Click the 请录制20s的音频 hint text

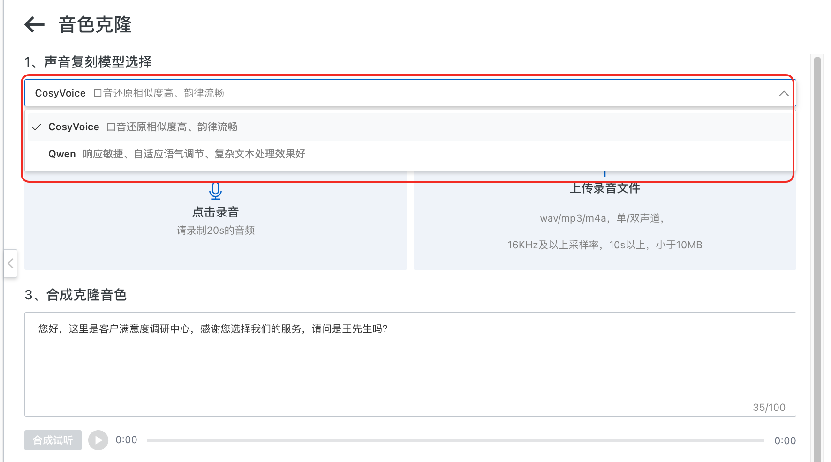215,231
